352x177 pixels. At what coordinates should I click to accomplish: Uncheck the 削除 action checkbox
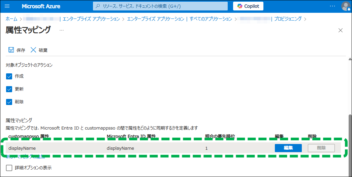(x=9, y=102)
